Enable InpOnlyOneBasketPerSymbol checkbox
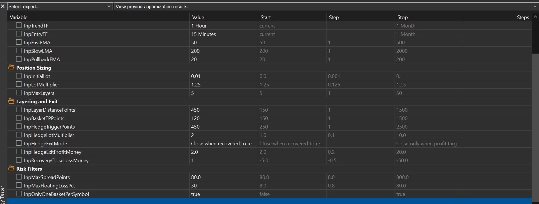The image size is (539, 204). 19,194
